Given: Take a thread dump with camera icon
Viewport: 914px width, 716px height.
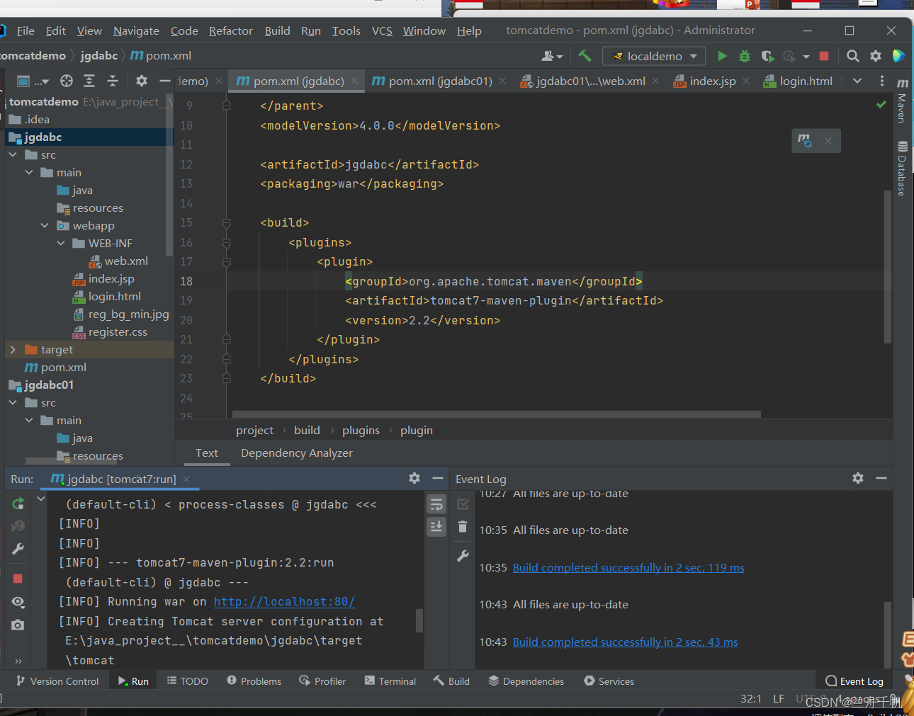Looking at the screenshot, I should pos(18,625).
